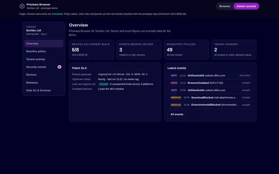This screenshot has width=279, height=174.
Task: Click the 'Hourly - last run 11:07' text
Action: click(118, 79)
